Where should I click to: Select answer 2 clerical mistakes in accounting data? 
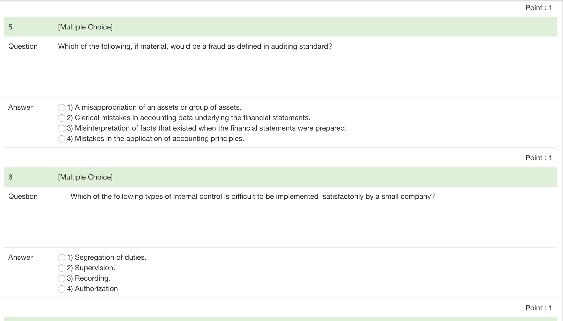[62, 118]
